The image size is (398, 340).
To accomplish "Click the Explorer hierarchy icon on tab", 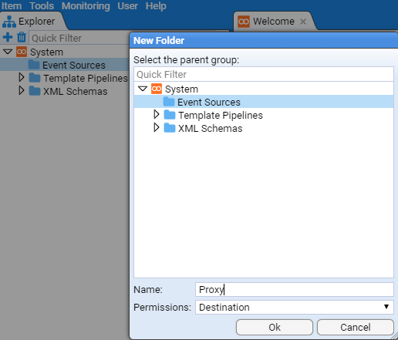I will point(9,22).
